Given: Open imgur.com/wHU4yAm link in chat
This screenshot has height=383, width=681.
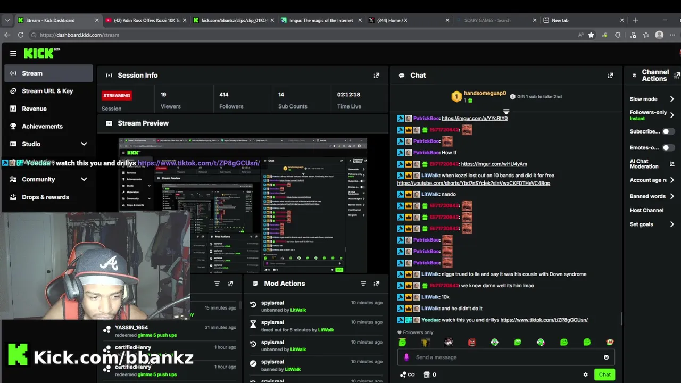Looking at the screenshot, I should point(494,164).
